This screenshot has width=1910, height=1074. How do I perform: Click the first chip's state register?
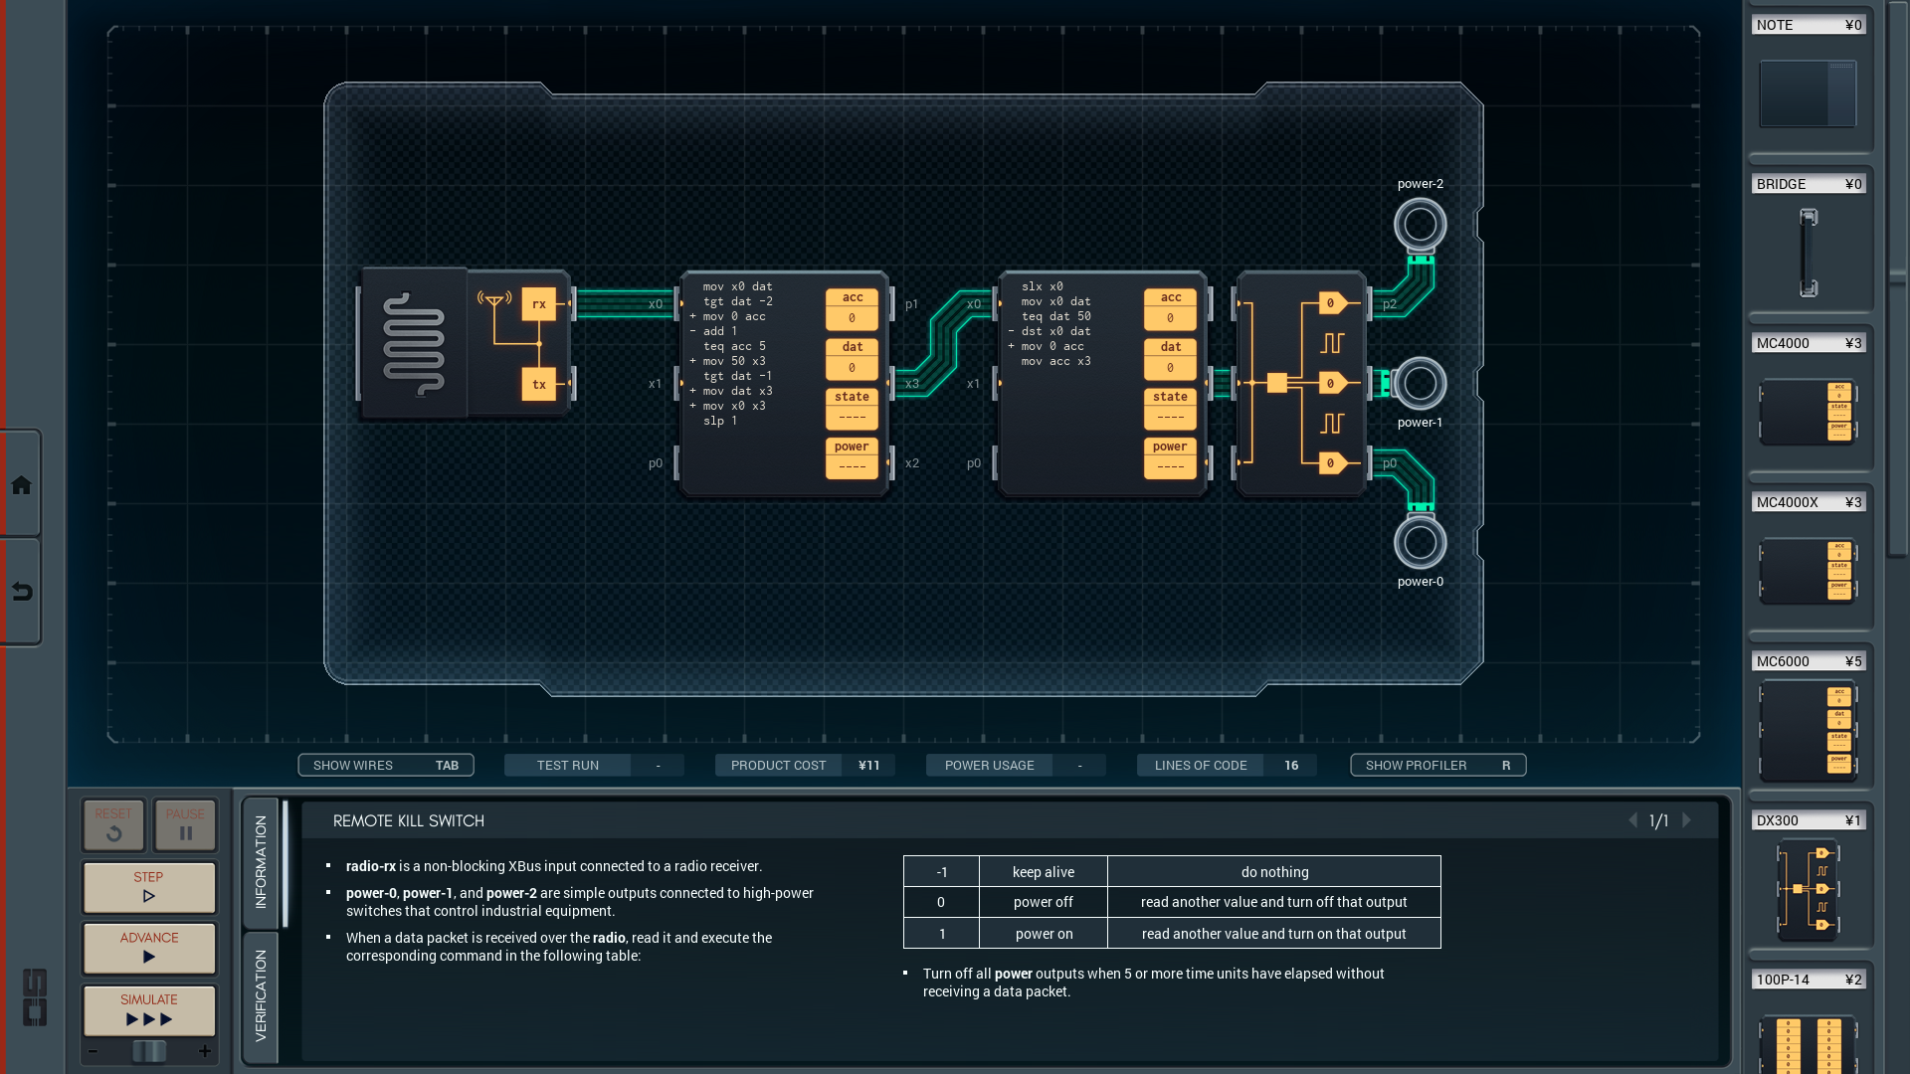tap(852, 408)
